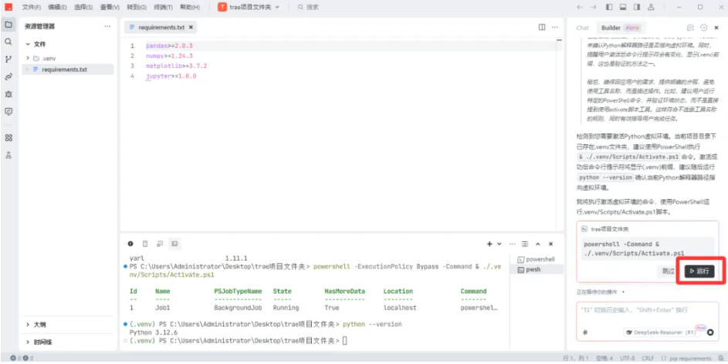Open the Extensions grid icon in sidebar
Image resolution: width=728 pixels, height=364 pixels.
click(8, 137)
